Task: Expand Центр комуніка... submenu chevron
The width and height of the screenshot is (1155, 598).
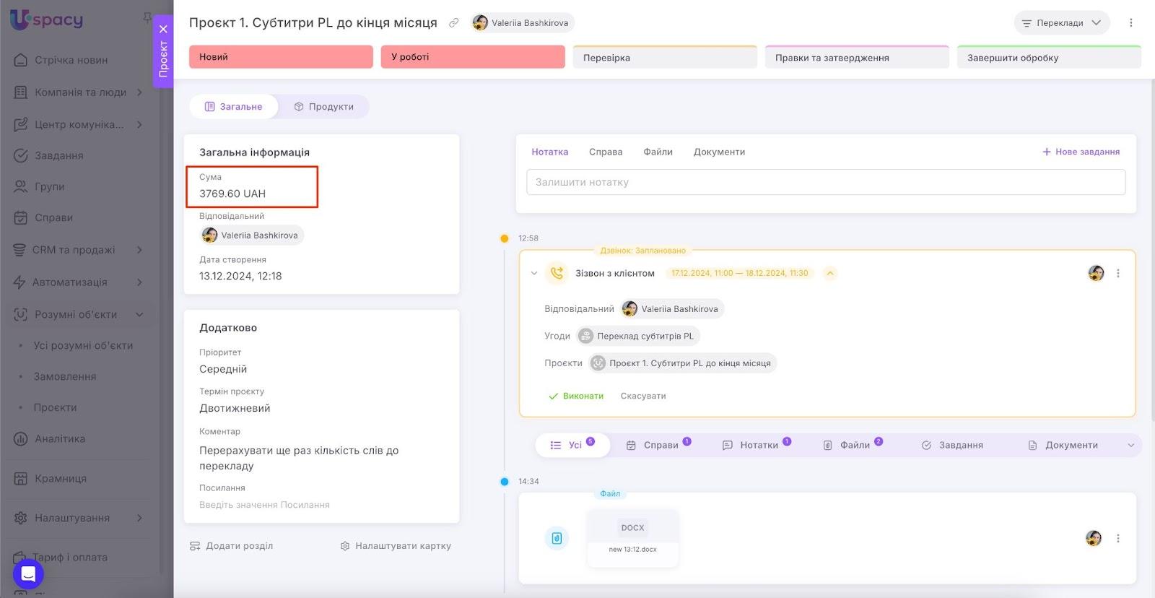Action: tap(139, 124)
